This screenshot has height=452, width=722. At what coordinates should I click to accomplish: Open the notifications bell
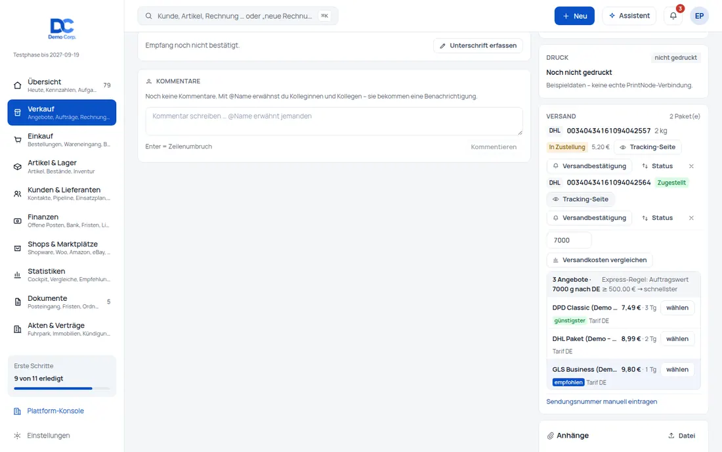(673, 16)
